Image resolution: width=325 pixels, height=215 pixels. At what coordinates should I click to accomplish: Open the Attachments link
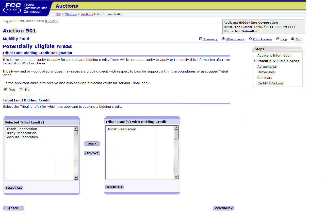(x=235, y=39)
